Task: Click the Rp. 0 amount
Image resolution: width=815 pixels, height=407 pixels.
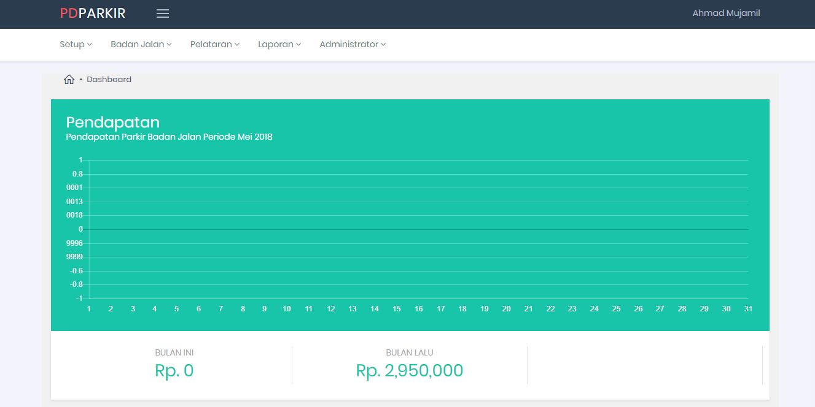Action: [x=174, y=371]
